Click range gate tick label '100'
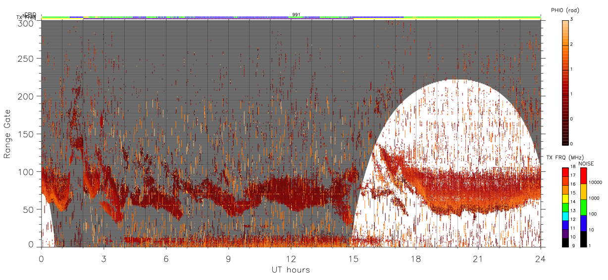Screen dimensions: 608x280 click(x=26, y=171)
